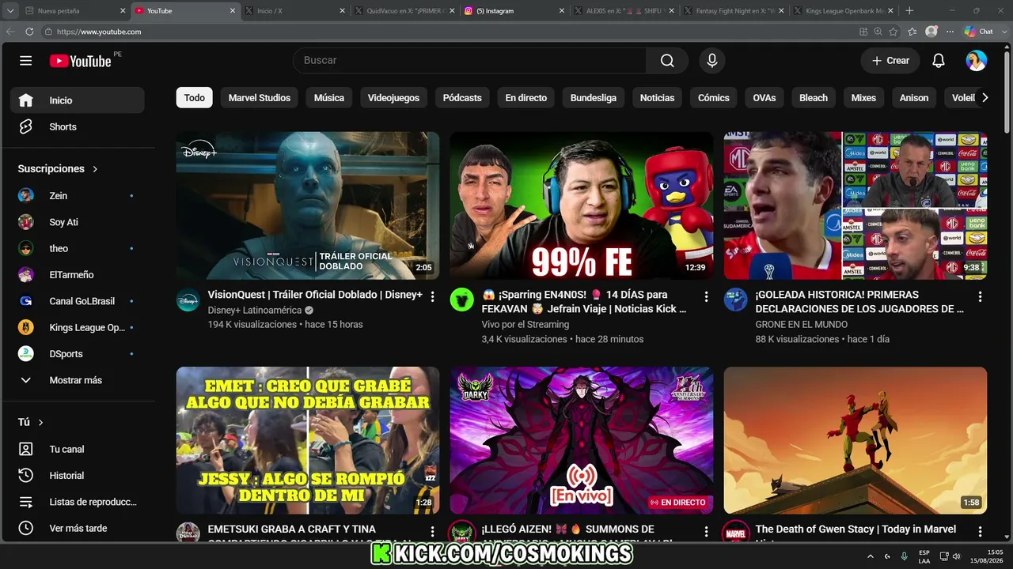This screenshot has width=1013, height=569.
Task: Add page to favorites with the star icon
Action: click(893, 32)
